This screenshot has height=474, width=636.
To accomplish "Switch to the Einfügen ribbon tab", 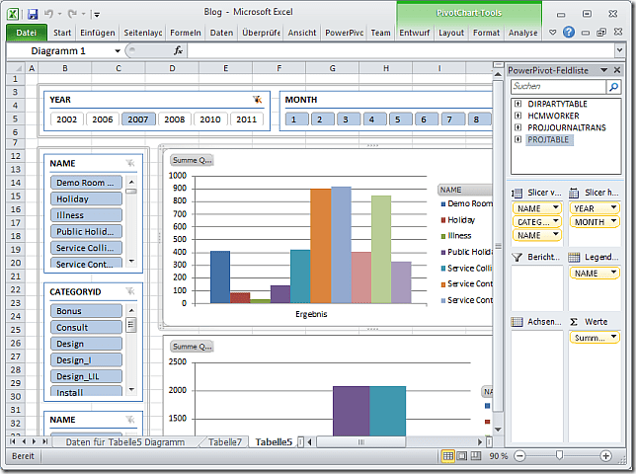I will [98, 33].
